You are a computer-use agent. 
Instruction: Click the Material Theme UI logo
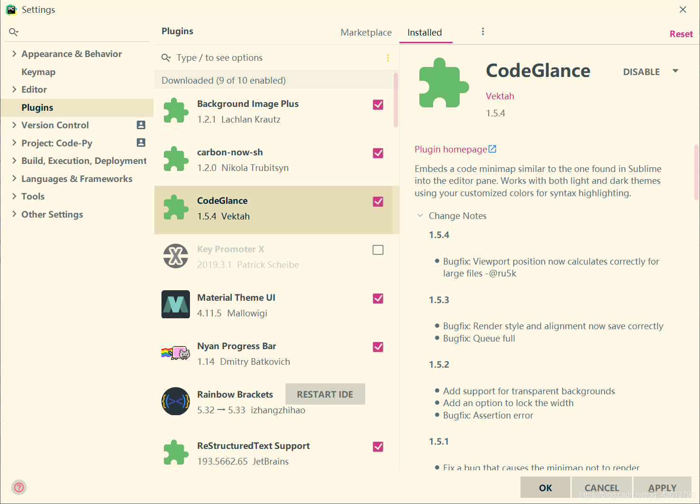coord(176,304)
